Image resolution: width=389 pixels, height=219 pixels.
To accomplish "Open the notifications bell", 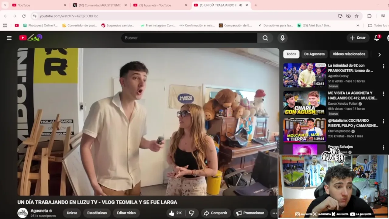I will pyautogui.click(x=377, y=38).
